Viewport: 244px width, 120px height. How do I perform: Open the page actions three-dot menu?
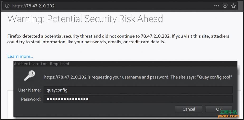[x=216, y=6]
